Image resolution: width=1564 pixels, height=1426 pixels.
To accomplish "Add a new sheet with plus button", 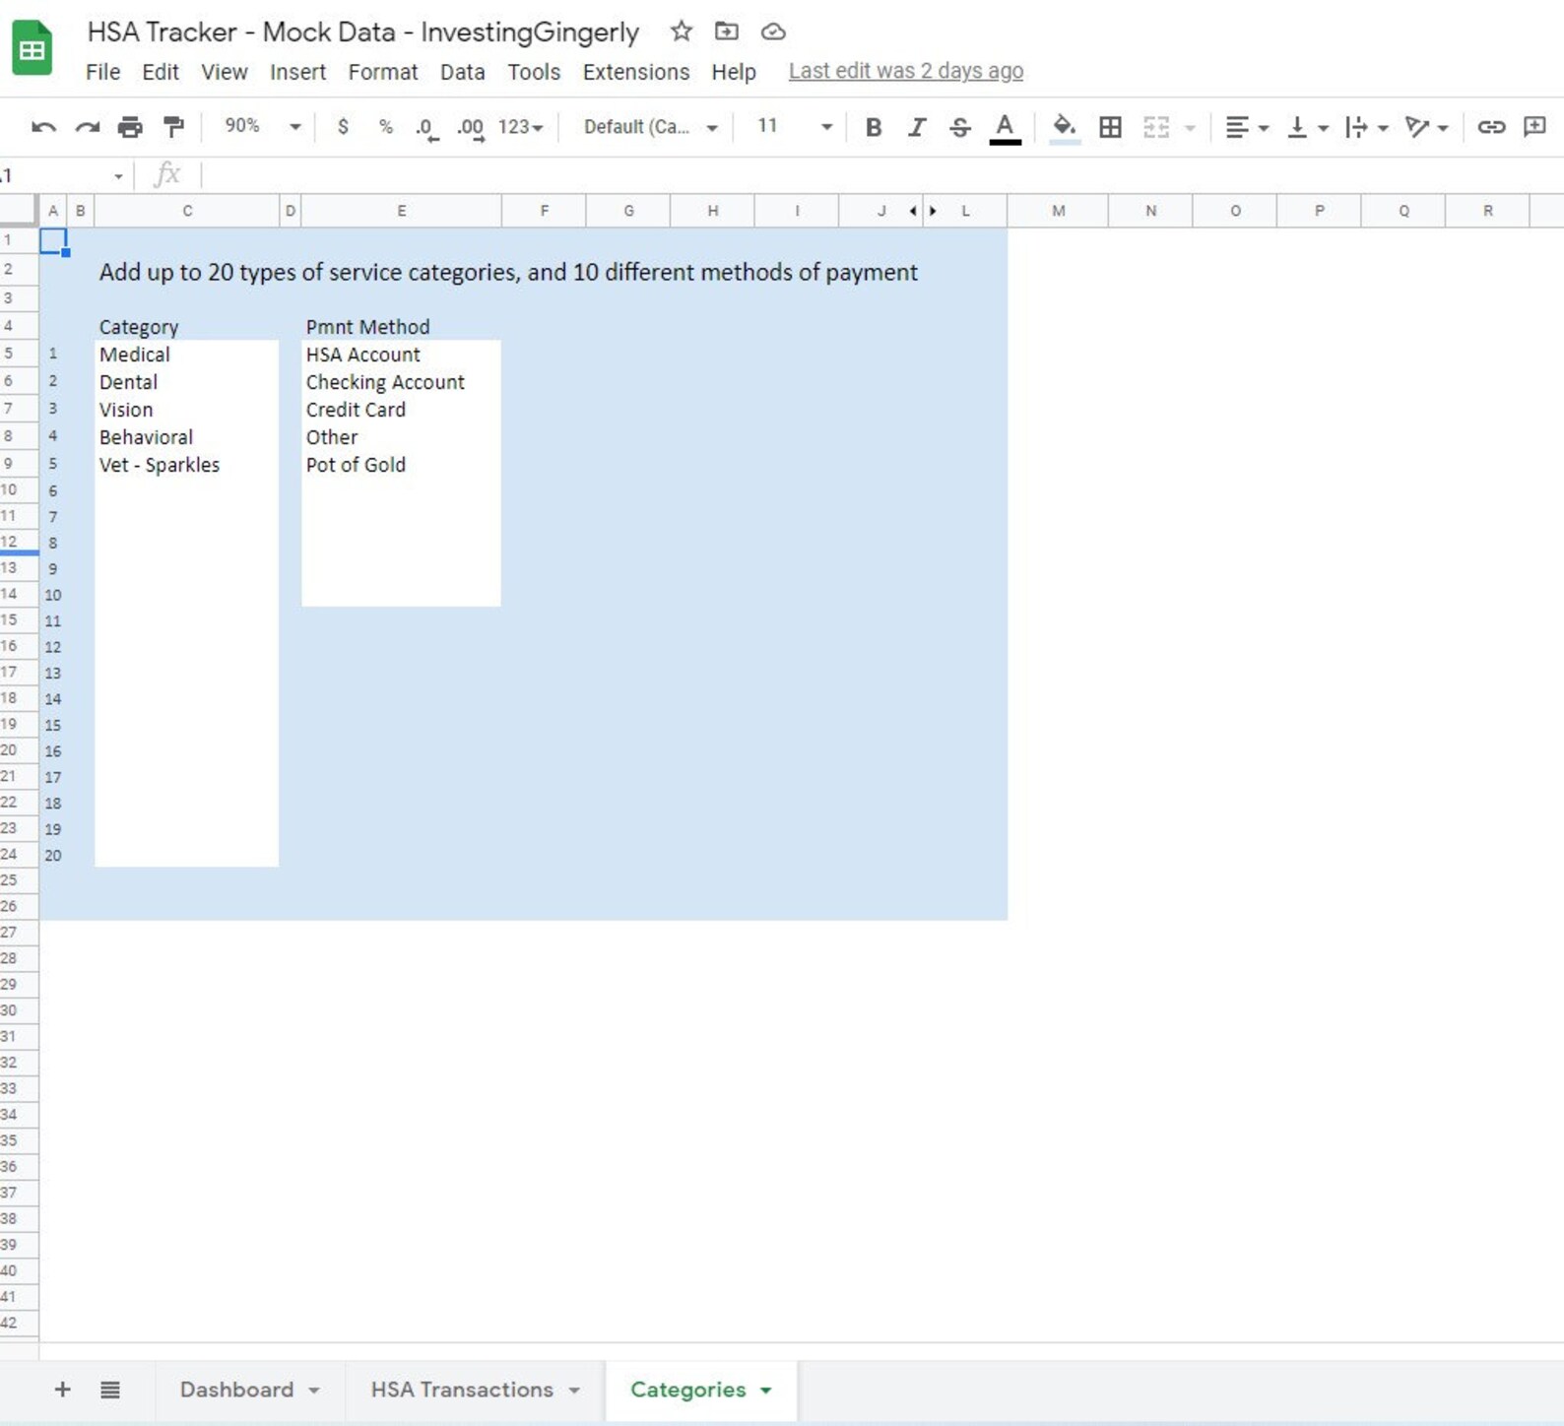I will (62, 1390).
